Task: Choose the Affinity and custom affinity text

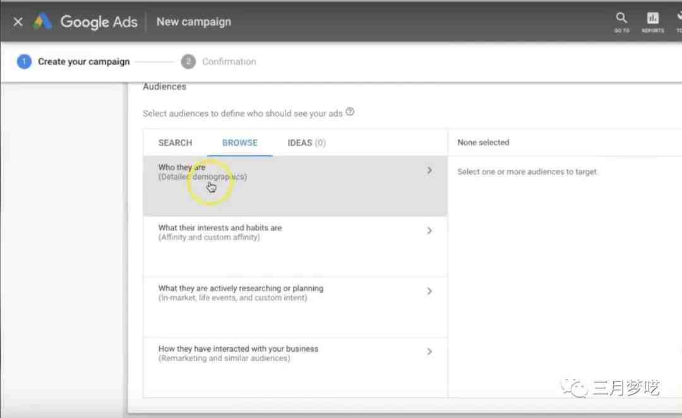Action: [209, 237]
